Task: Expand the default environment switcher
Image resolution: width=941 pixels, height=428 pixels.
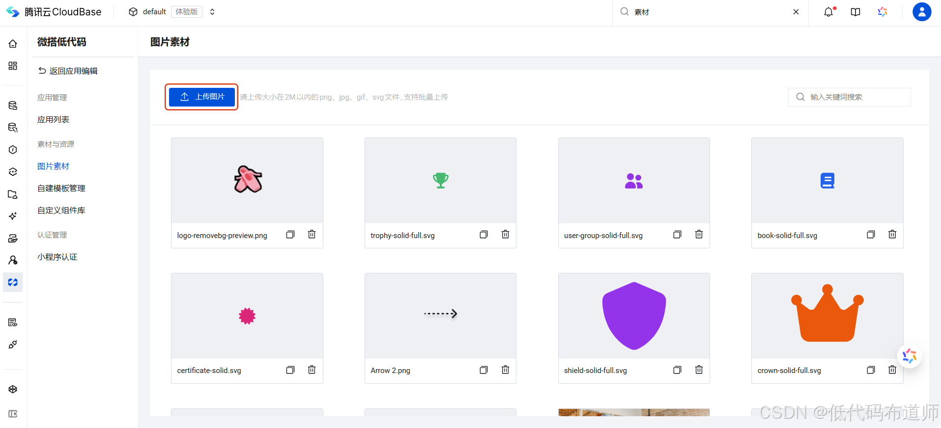Action: (x=212, y=12)
